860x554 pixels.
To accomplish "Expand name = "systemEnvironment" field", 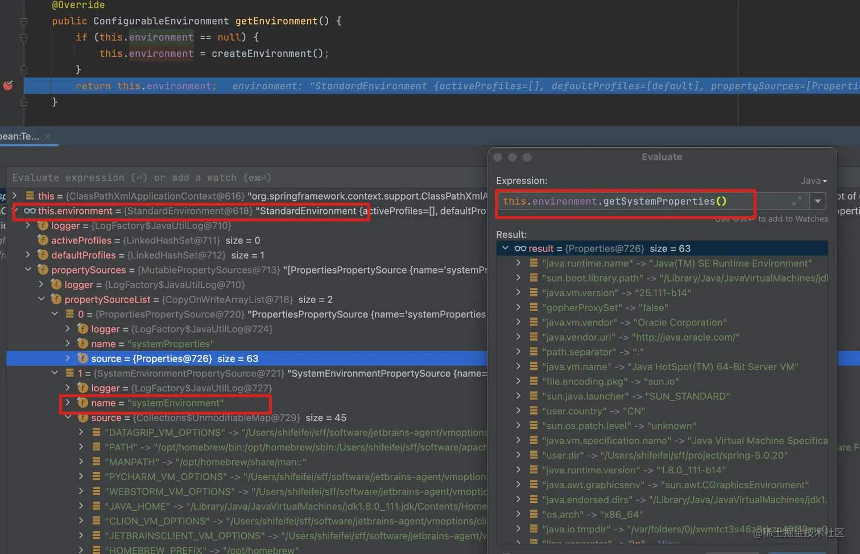I will click(68, 403).
